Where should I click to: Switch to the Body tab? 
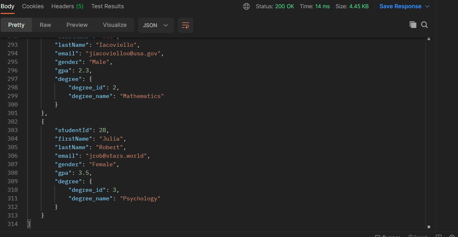8,6
